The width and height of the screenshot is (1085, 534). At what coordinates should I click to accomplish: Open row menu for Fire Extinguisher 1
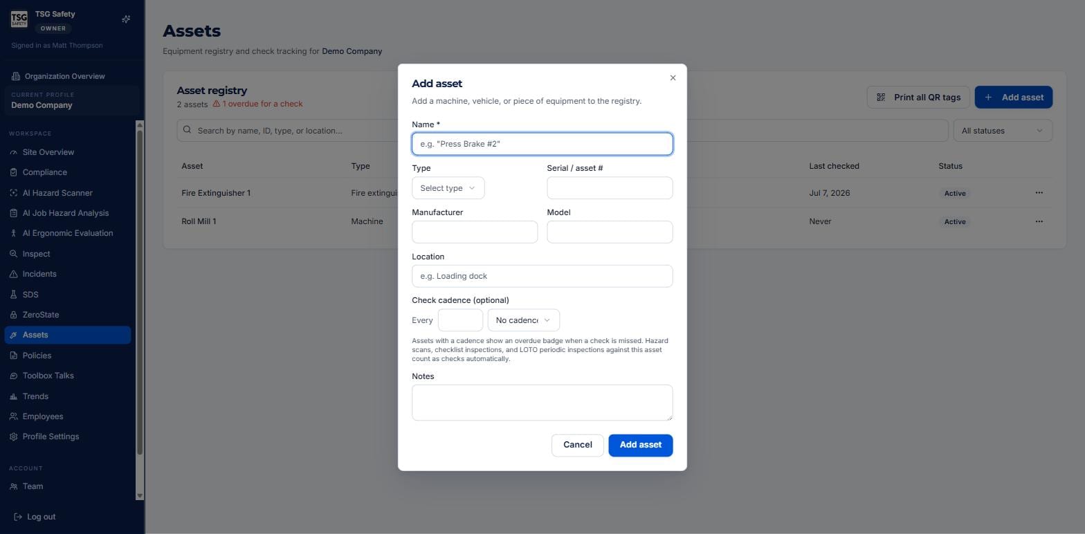[1039, 193]
